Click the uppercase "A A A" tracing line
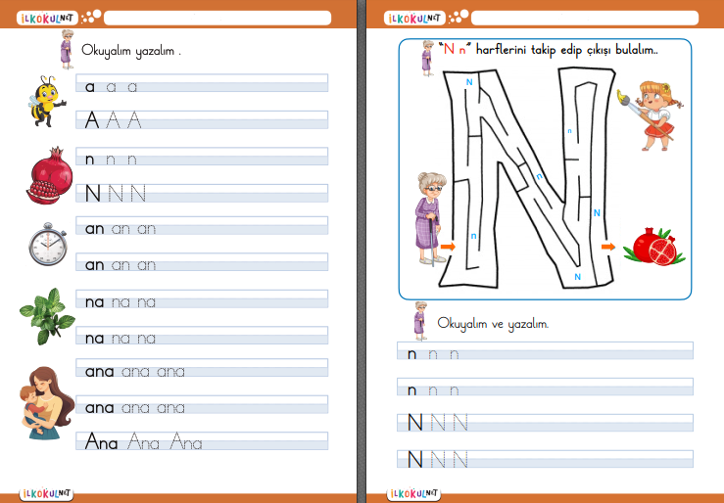724x503 pixels. (202, 119)
